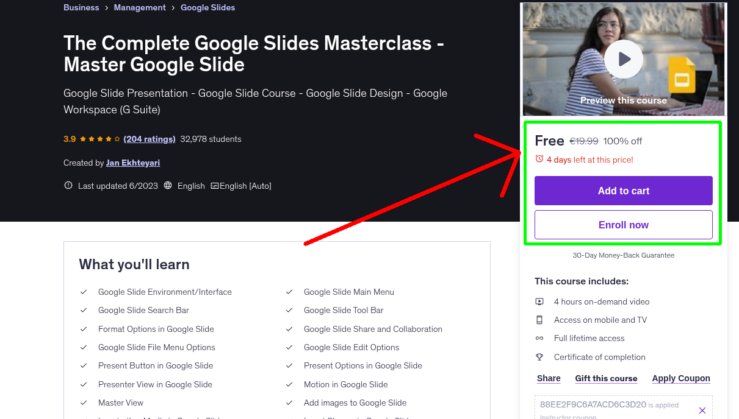The width and height of the screenshot is (739, 419).
Task: Click the globe icon beside English
Action: (167, 186)
